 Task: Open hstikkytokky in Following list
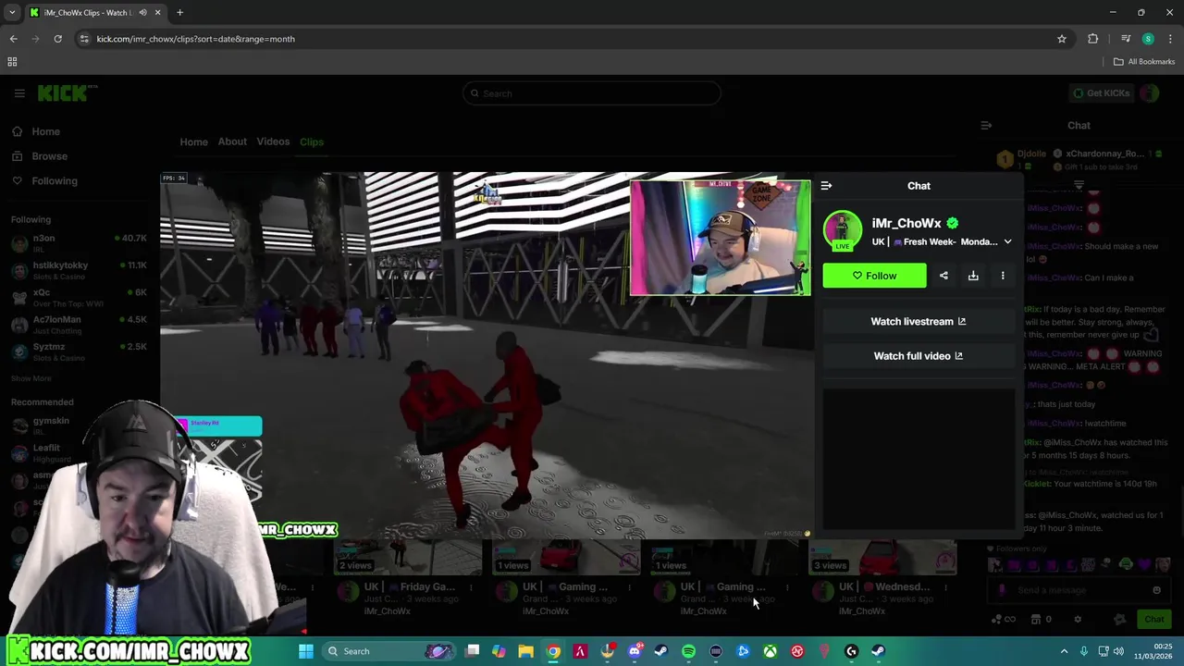point(79,270)
